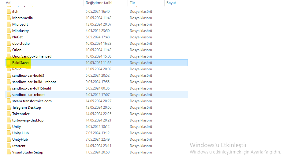Click the date 14.05.2024 20:27 cell
Viewport: 287px width, 155px height.
(x=99, y=101)
